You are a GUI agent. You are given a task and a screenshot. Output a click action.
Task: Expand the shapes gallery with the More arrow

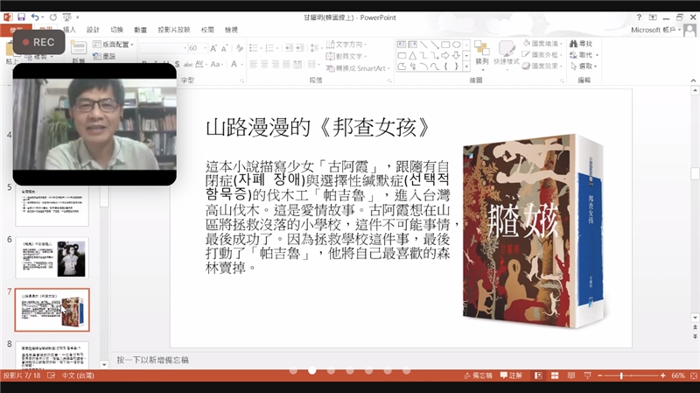pos(466,67)
